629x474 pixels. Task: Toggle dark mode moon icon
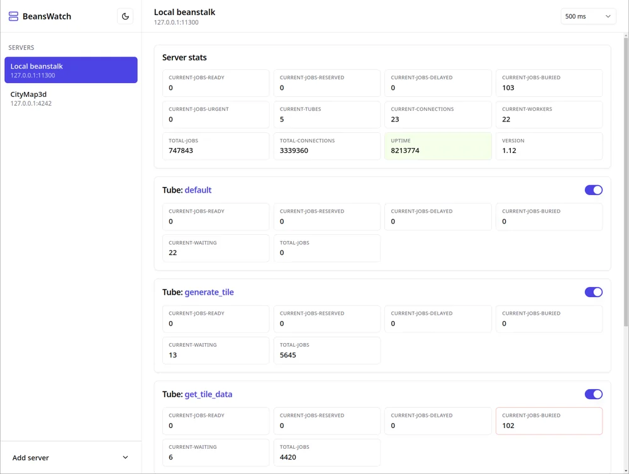[125, 16]
